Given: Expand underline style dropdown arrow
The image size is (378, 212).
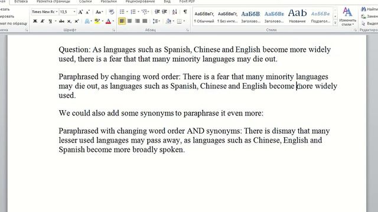Looking at the screenshot, I should coord(56,21).
